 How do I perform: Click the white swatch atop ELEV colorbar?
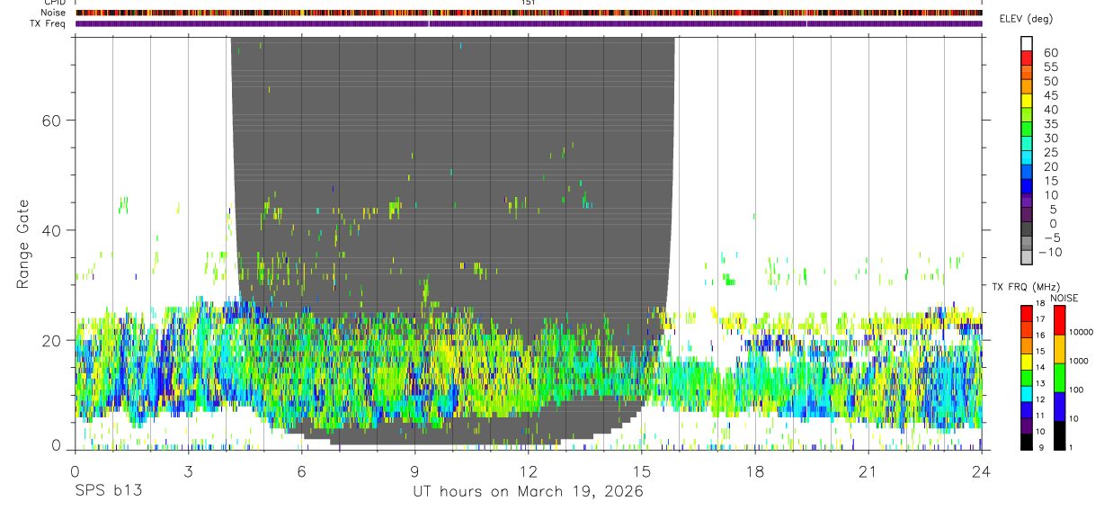tap(1027, 43)
